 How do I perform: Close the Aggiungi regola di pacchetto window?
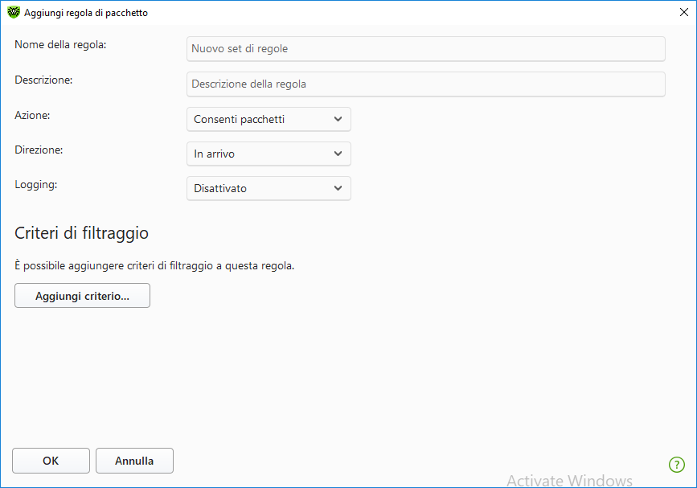click(683, 13)
